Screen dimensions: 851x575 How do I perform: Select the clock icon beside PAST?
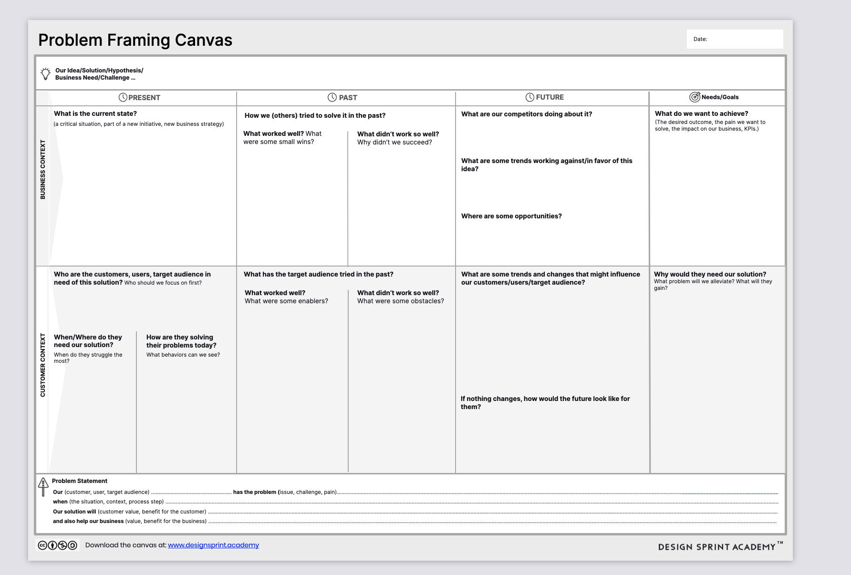coord(332,97)
